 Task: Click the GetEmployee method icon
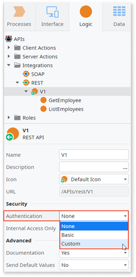click(x=43, y=100)
